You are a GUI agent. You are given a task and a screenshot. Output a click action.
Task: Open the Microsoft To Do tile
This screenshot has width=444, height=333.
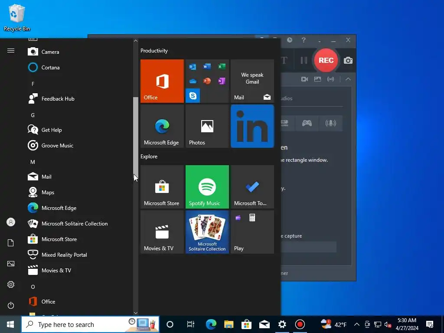(x=252, y=187)
